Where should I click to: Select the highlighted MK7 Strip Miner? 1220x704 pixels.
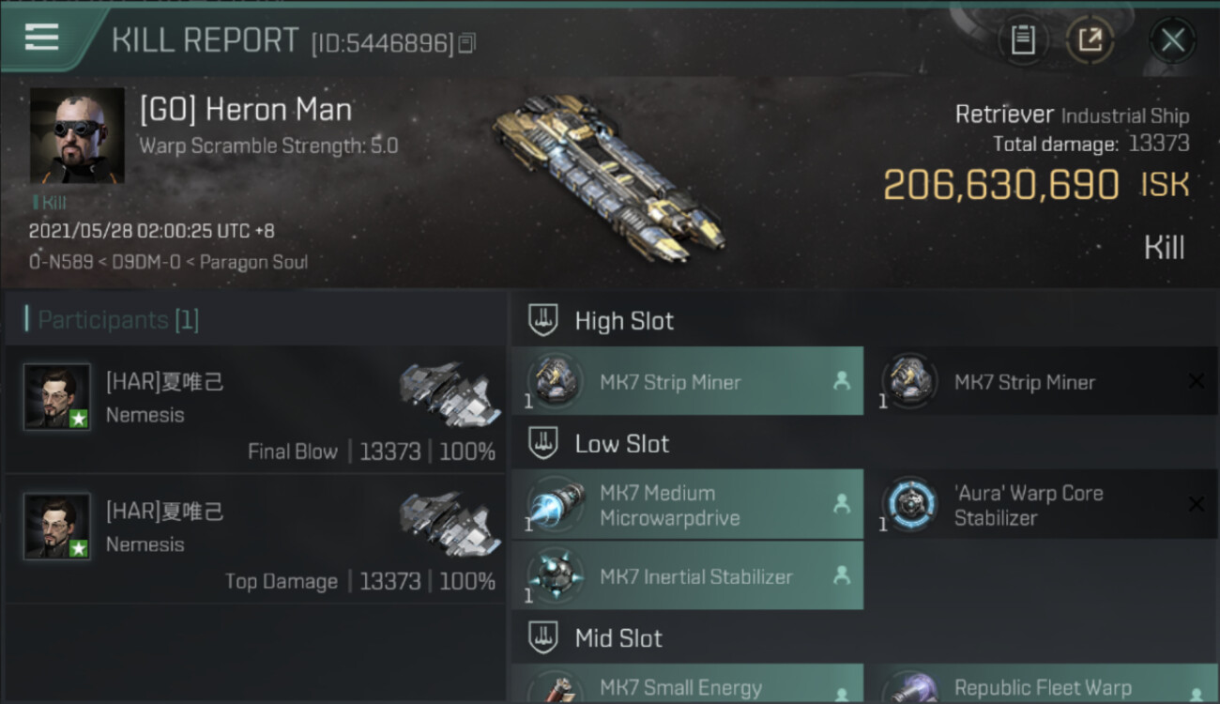pyautogui.click(x=688, y=381)
